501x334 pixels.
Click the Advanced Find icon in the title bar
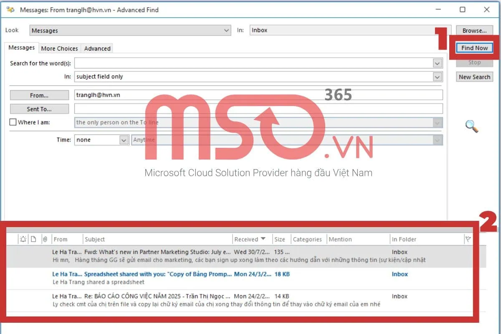click(10, 9)
